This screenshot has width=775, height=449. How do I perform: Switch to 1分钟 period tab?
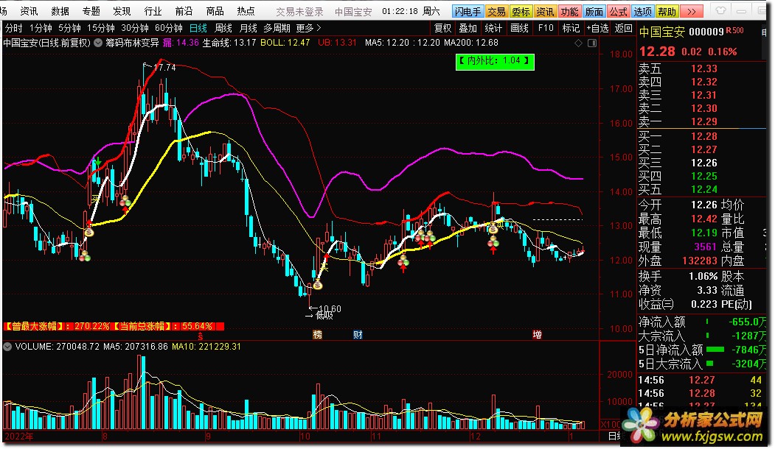41,28
